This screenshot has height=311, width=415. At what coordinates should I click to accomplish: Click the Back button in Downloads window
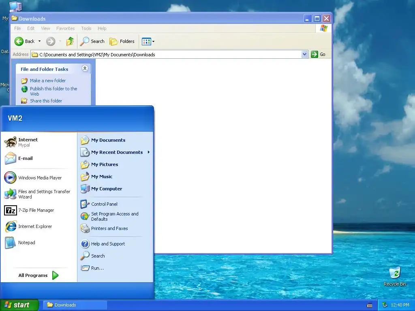tap(24, 41)
